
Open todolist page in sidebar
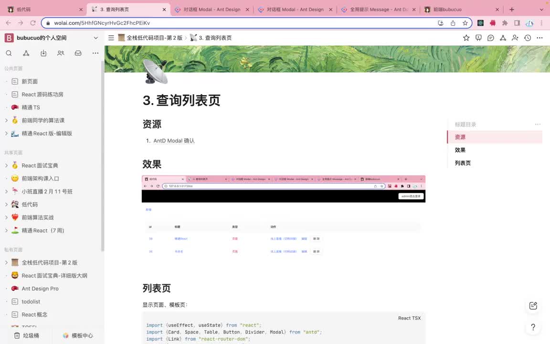point(31,301)
